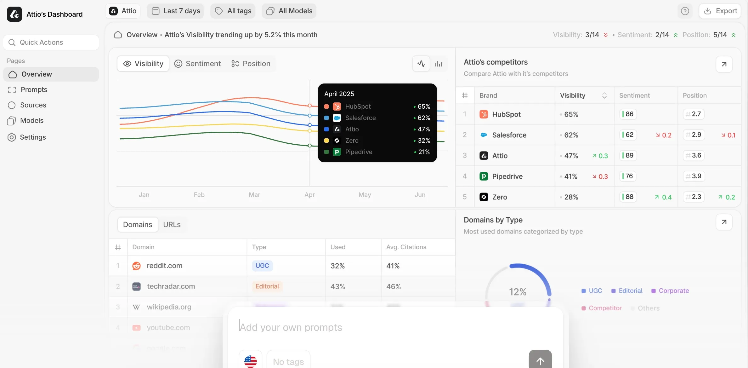
Task: Select Sources from the sidebar
Action: 33,105
